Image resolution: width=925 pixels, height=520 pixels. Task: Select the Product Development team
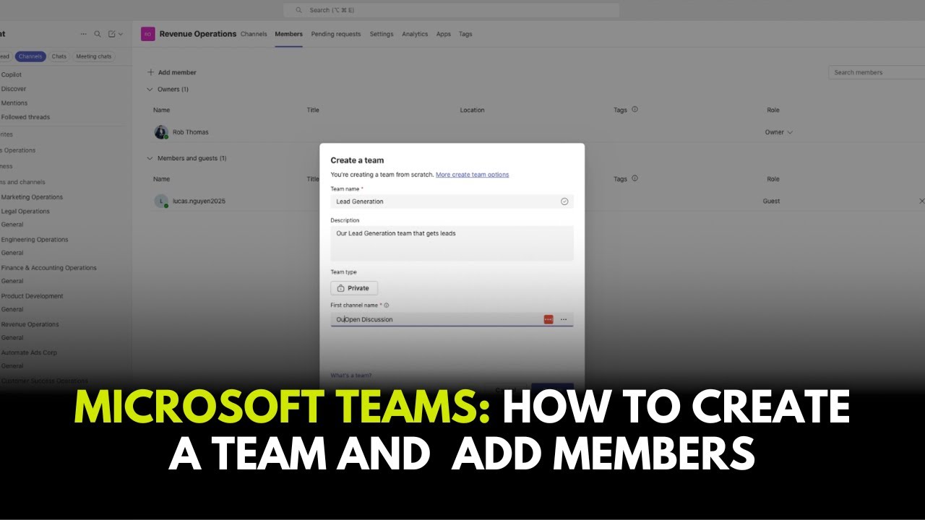point(32,296)
